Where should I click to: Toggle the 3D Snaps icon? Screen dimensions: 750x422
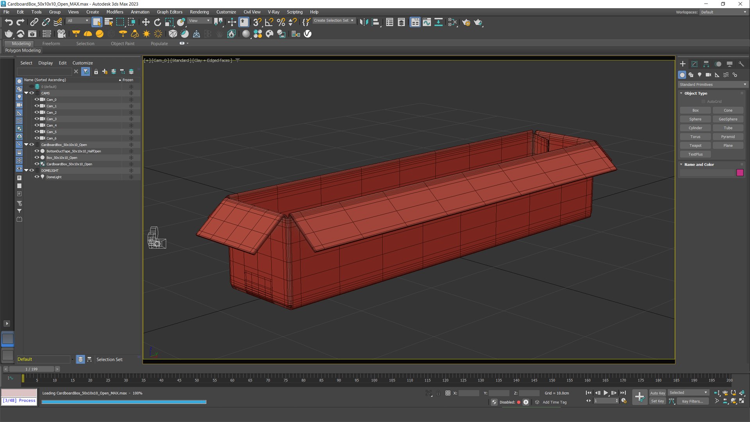257,22
